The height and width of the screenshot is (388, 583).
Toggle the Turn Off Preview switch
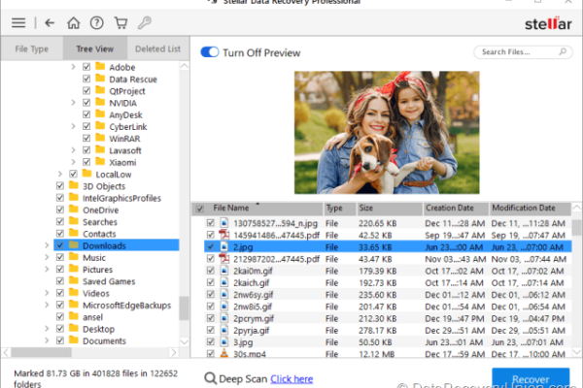pyautogui.click(x=209, y=52)
